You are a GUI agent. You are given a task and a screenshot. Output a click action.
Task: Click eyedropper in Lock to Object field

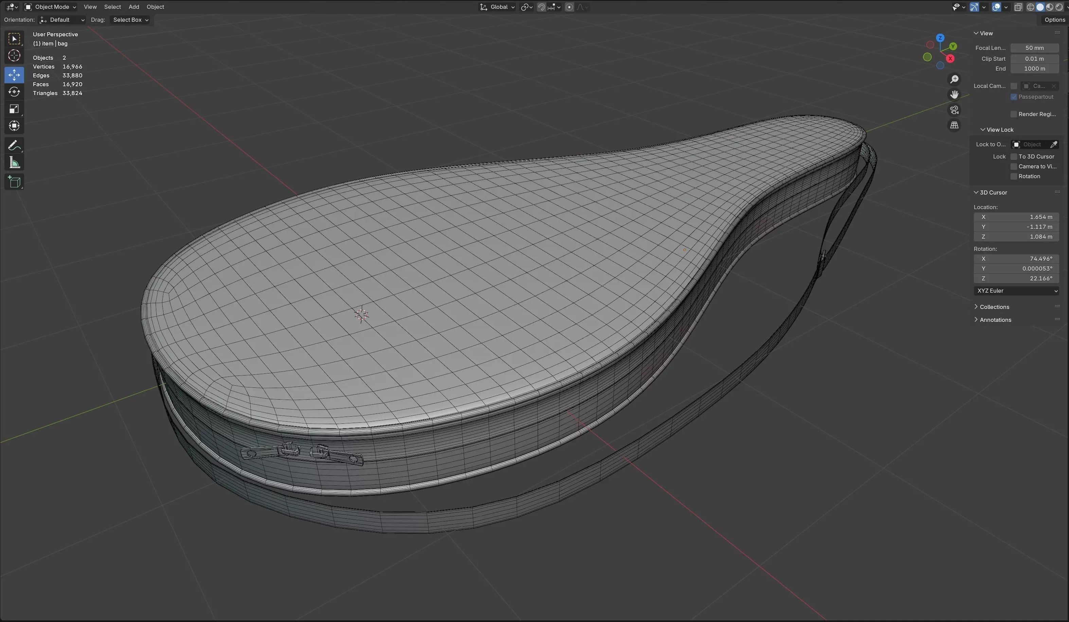coord(1053,145)
